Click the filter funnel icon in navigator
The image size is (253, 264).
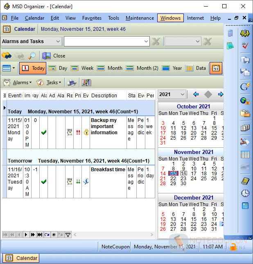(68, 234)
